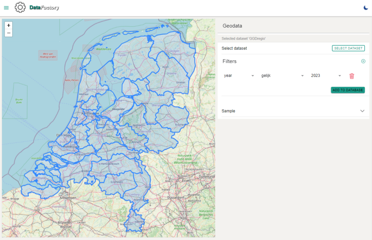This screenshot has height=240, width=372.
Task: Zoom in on the map
Action: [9, 25]
